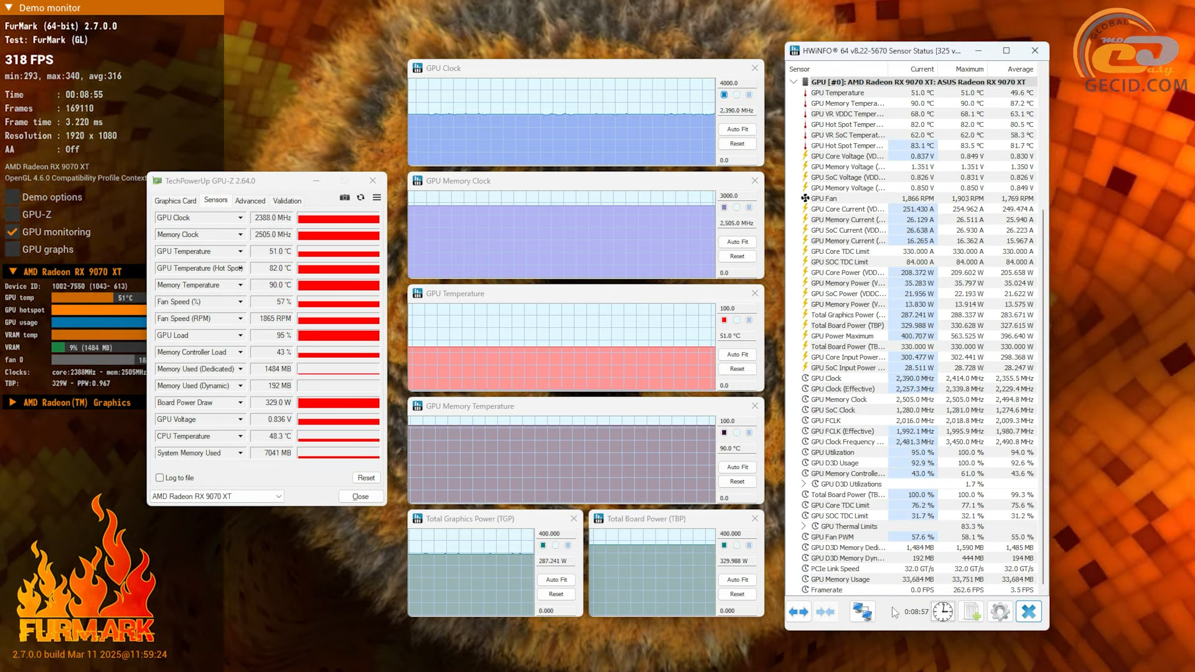Screen dimensions: 1195x672
Task: Open the Advanced tab in GPU-Z
Action: point(250,200)
